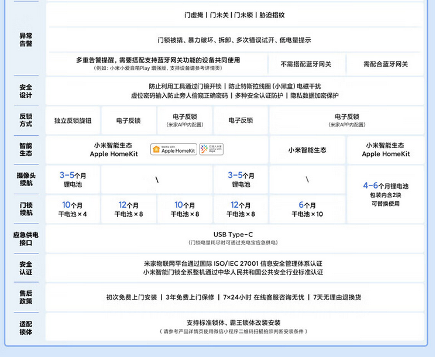Click the 包装内含2块 可替换使用 note
The height and width of the screenshot is (357, 436).
coord(386,200)
